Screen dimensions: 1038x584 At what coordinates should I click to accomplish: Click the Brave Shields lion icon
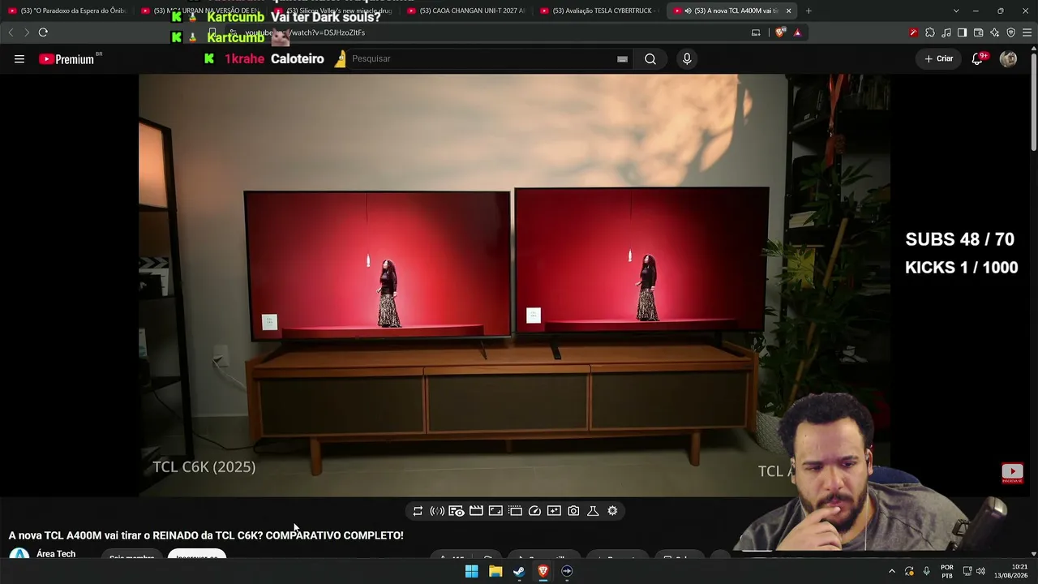click(x=780, y=32)
